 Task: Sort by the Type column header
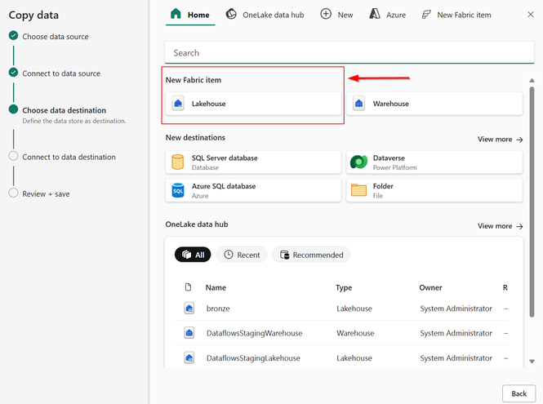(344, 287)
